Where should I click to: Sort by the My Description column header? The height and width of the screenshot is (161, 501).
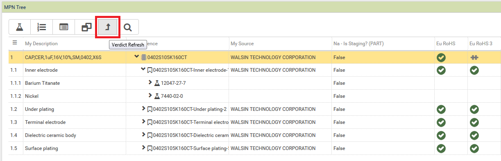(x=41, y=44)
